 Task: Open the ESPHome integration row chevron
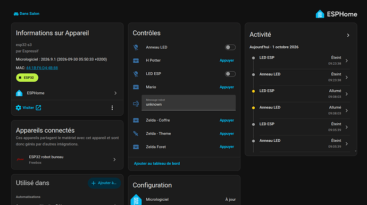click(115, 93)
